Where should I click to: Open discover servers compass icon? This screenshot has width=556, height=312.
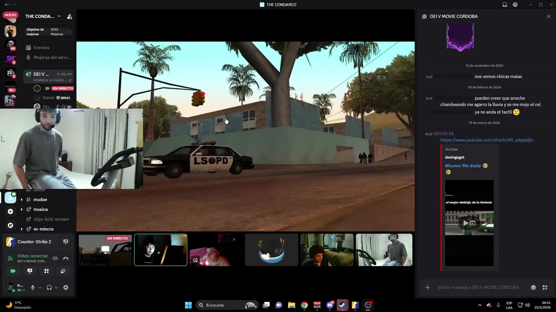coord(10,225)
